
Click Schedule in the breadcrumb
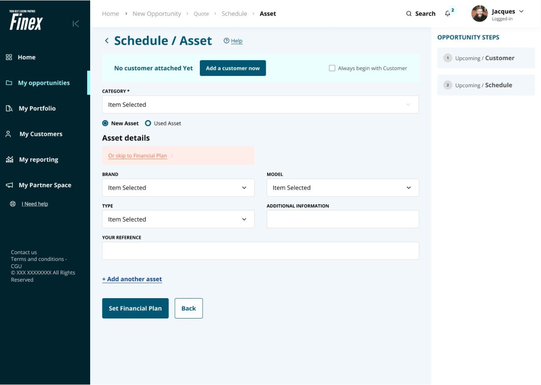tap(234, 14)
